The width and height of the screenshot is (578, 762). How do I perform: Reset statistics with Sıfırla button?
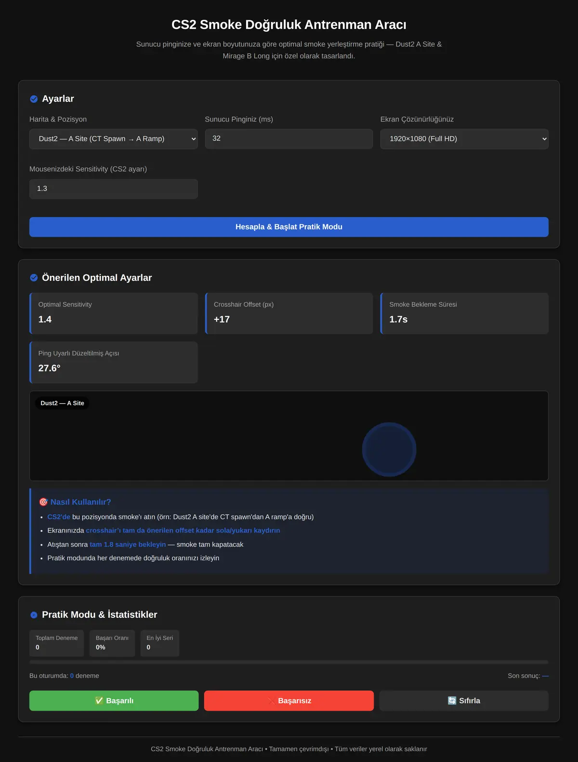pyautogui.click(x=464, y=701)
